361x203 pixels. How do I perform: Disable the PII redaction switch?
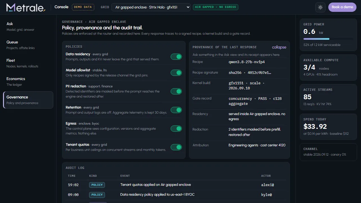[176, 91]
